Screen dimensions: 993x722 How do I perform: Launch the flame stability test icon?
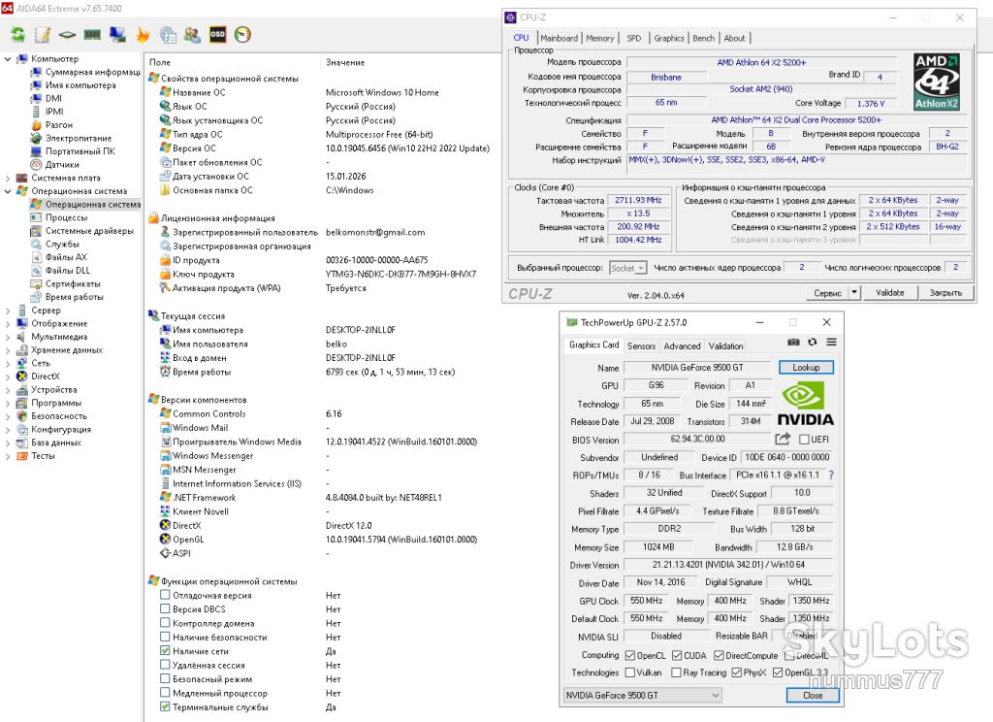click(143, 34)
